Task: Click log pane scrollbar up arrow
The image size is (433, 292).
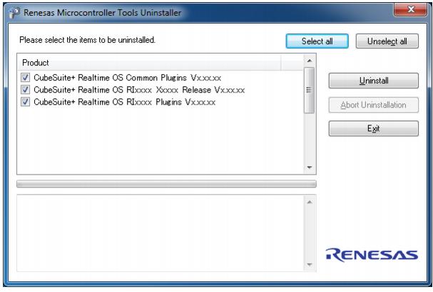Action: 309,203
